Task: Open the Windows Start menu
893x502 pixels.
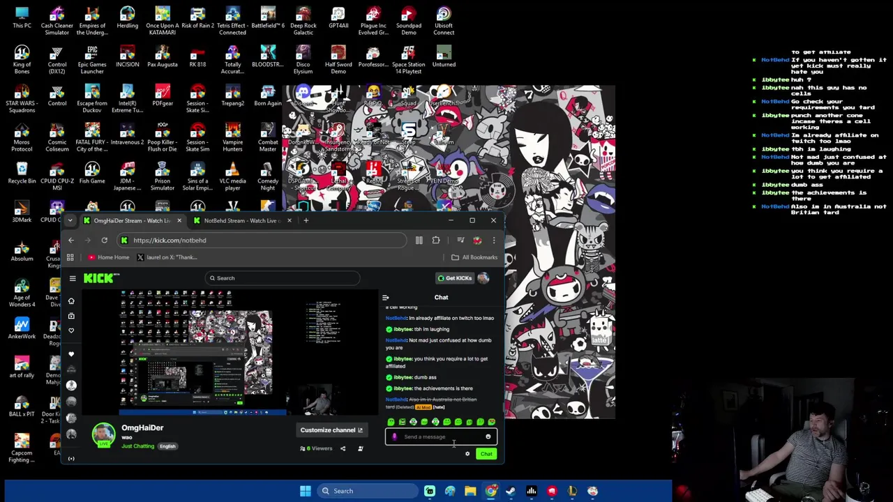Action: 305,491
